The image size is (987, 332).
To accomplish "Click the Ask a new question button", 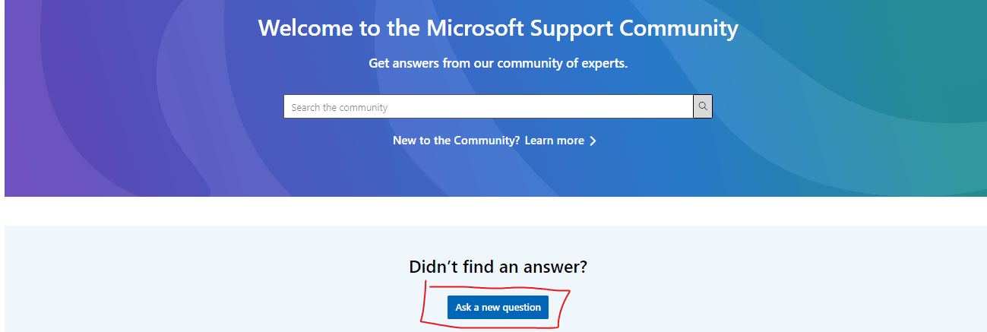I will (498, 307).
